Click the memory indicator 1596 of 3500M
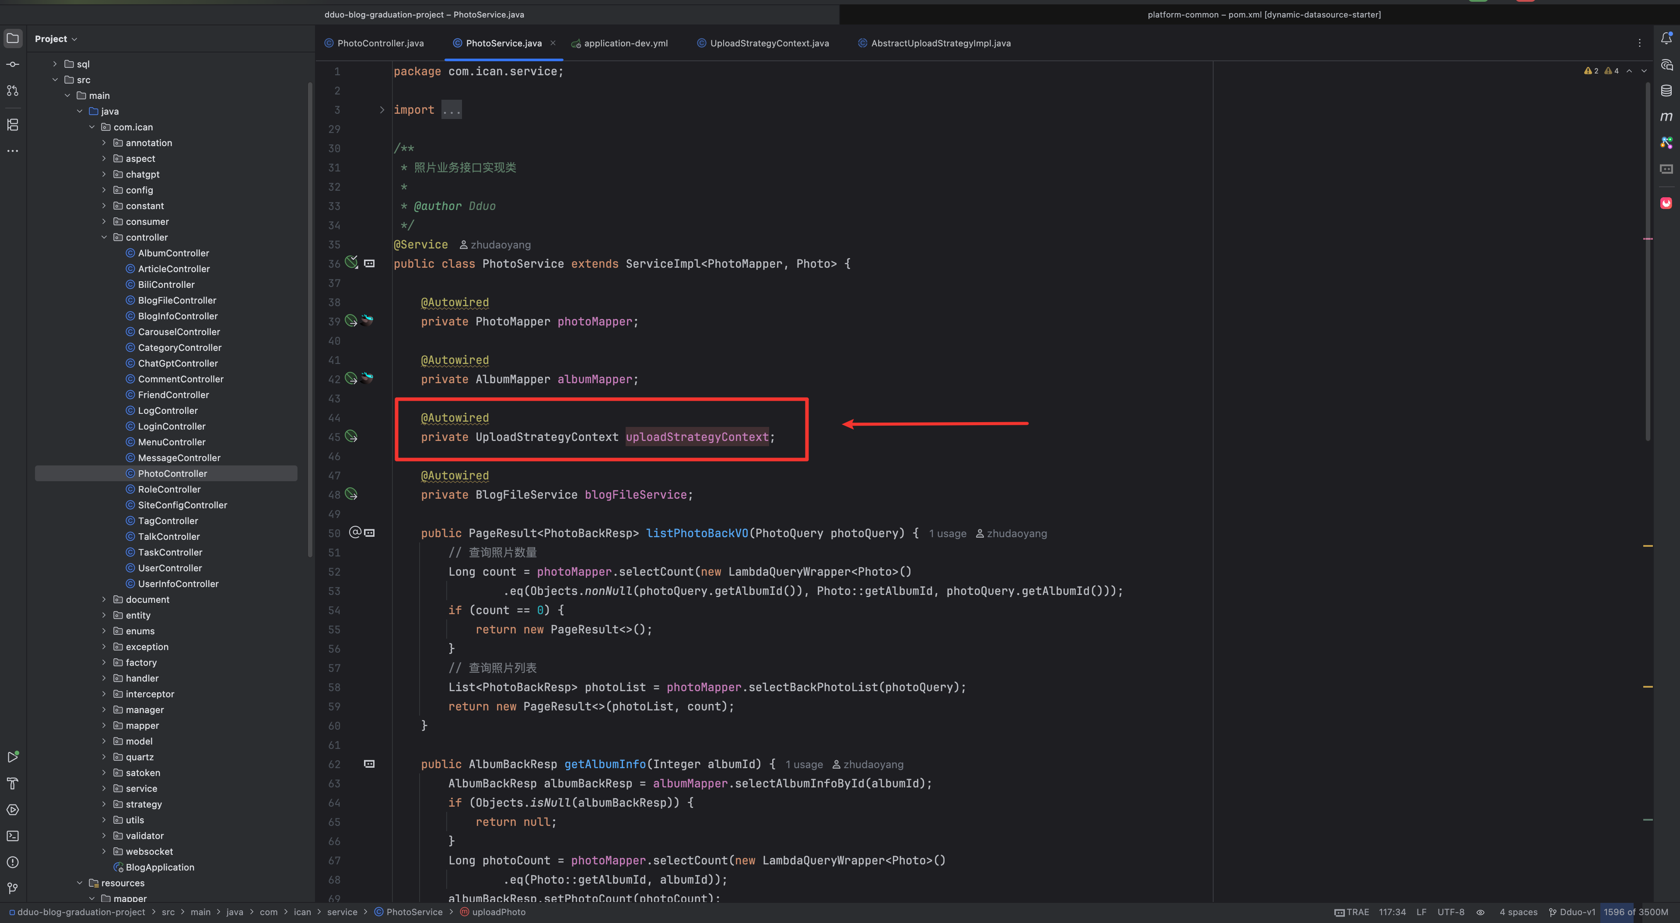Screen dimensions: 1680x923 click(x=1635, y=912)
